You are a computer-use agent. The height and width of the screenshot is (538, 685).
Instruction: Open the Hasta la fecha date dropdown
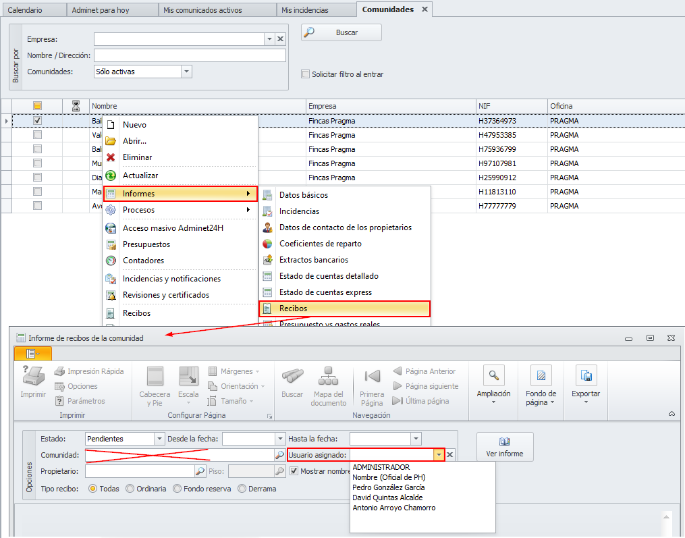pos(416,438)
